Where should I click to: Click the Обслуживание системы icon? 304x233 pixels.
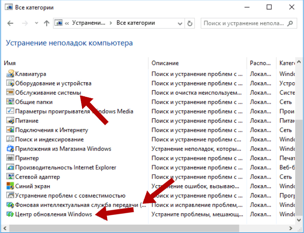point(10,92)
